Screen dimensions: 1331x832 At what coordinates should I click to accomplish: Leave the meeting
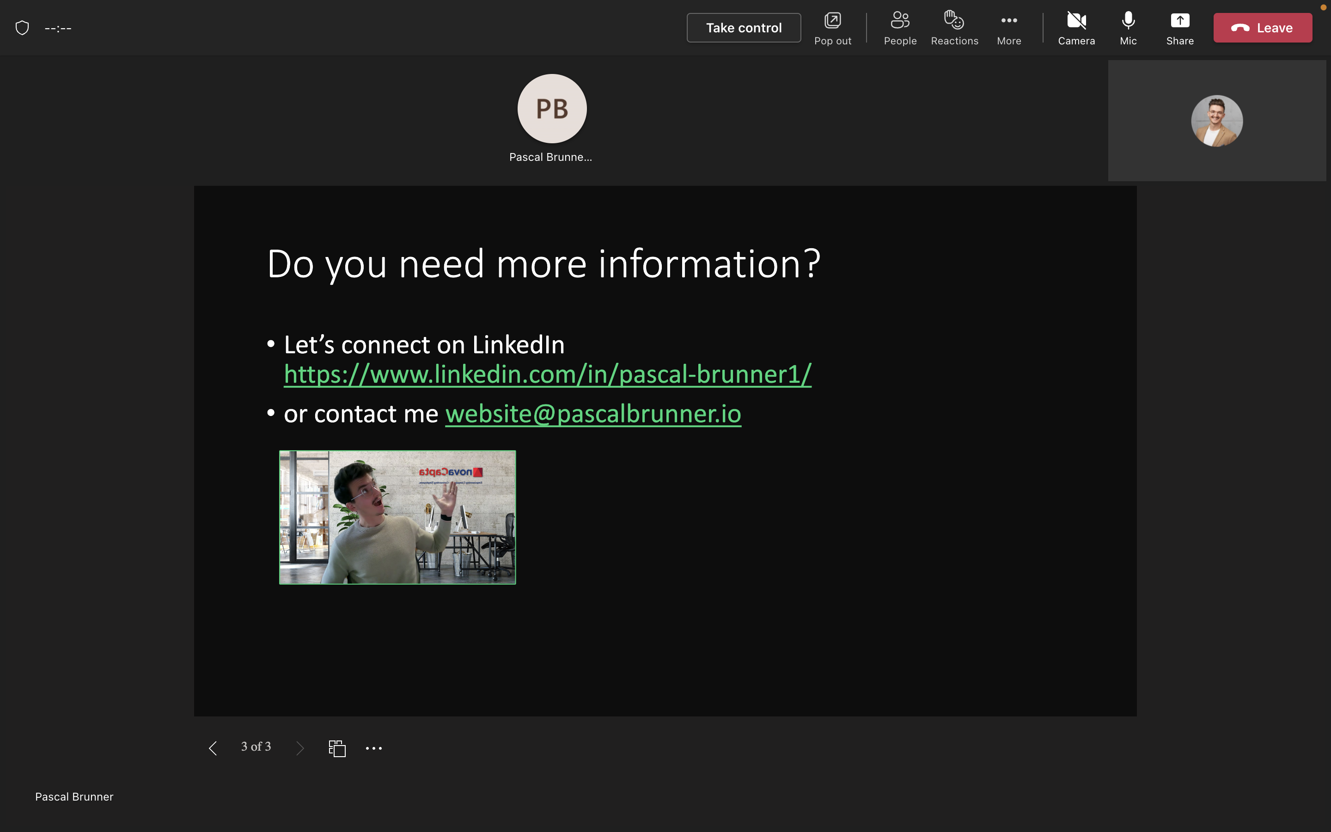(x=1262, y=28)
